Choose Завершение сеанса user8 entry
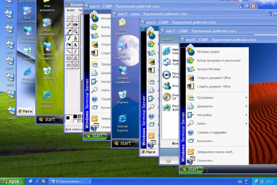The image size is (277, 185). click(x=217, y=152)
